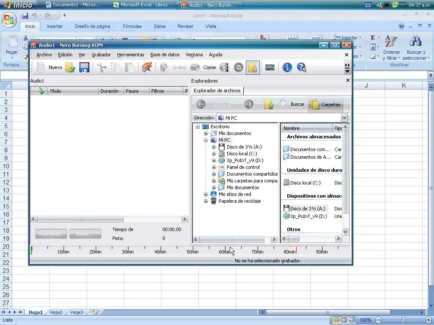Click the 80min marker on capacity bar
The image size is (434, 325).
pos(289,252)
